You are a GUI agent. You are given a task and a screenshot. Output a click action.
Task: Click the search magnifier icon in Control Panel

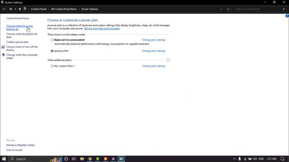coord(284,9)
